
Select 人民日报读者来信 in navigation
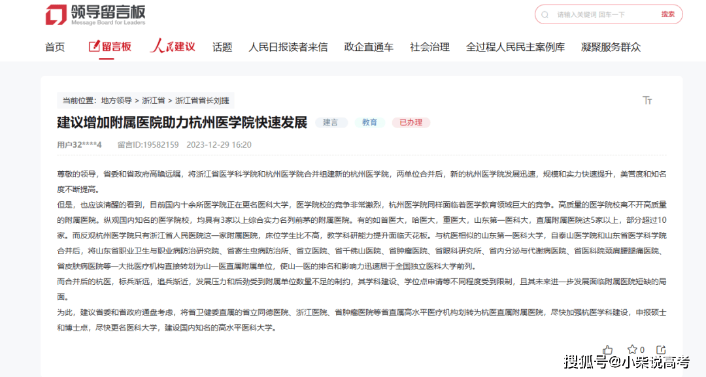[x=288, y=47]
